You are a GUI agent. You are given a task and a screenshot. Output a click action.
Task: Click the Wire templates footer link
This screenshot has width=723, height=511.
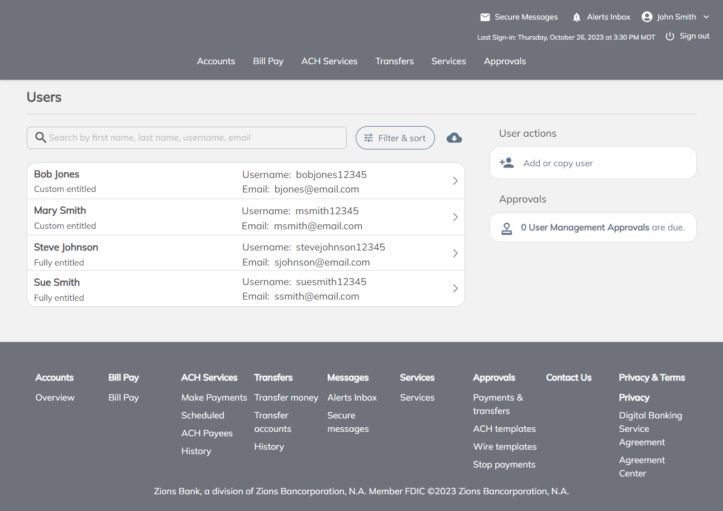(504, 447)
